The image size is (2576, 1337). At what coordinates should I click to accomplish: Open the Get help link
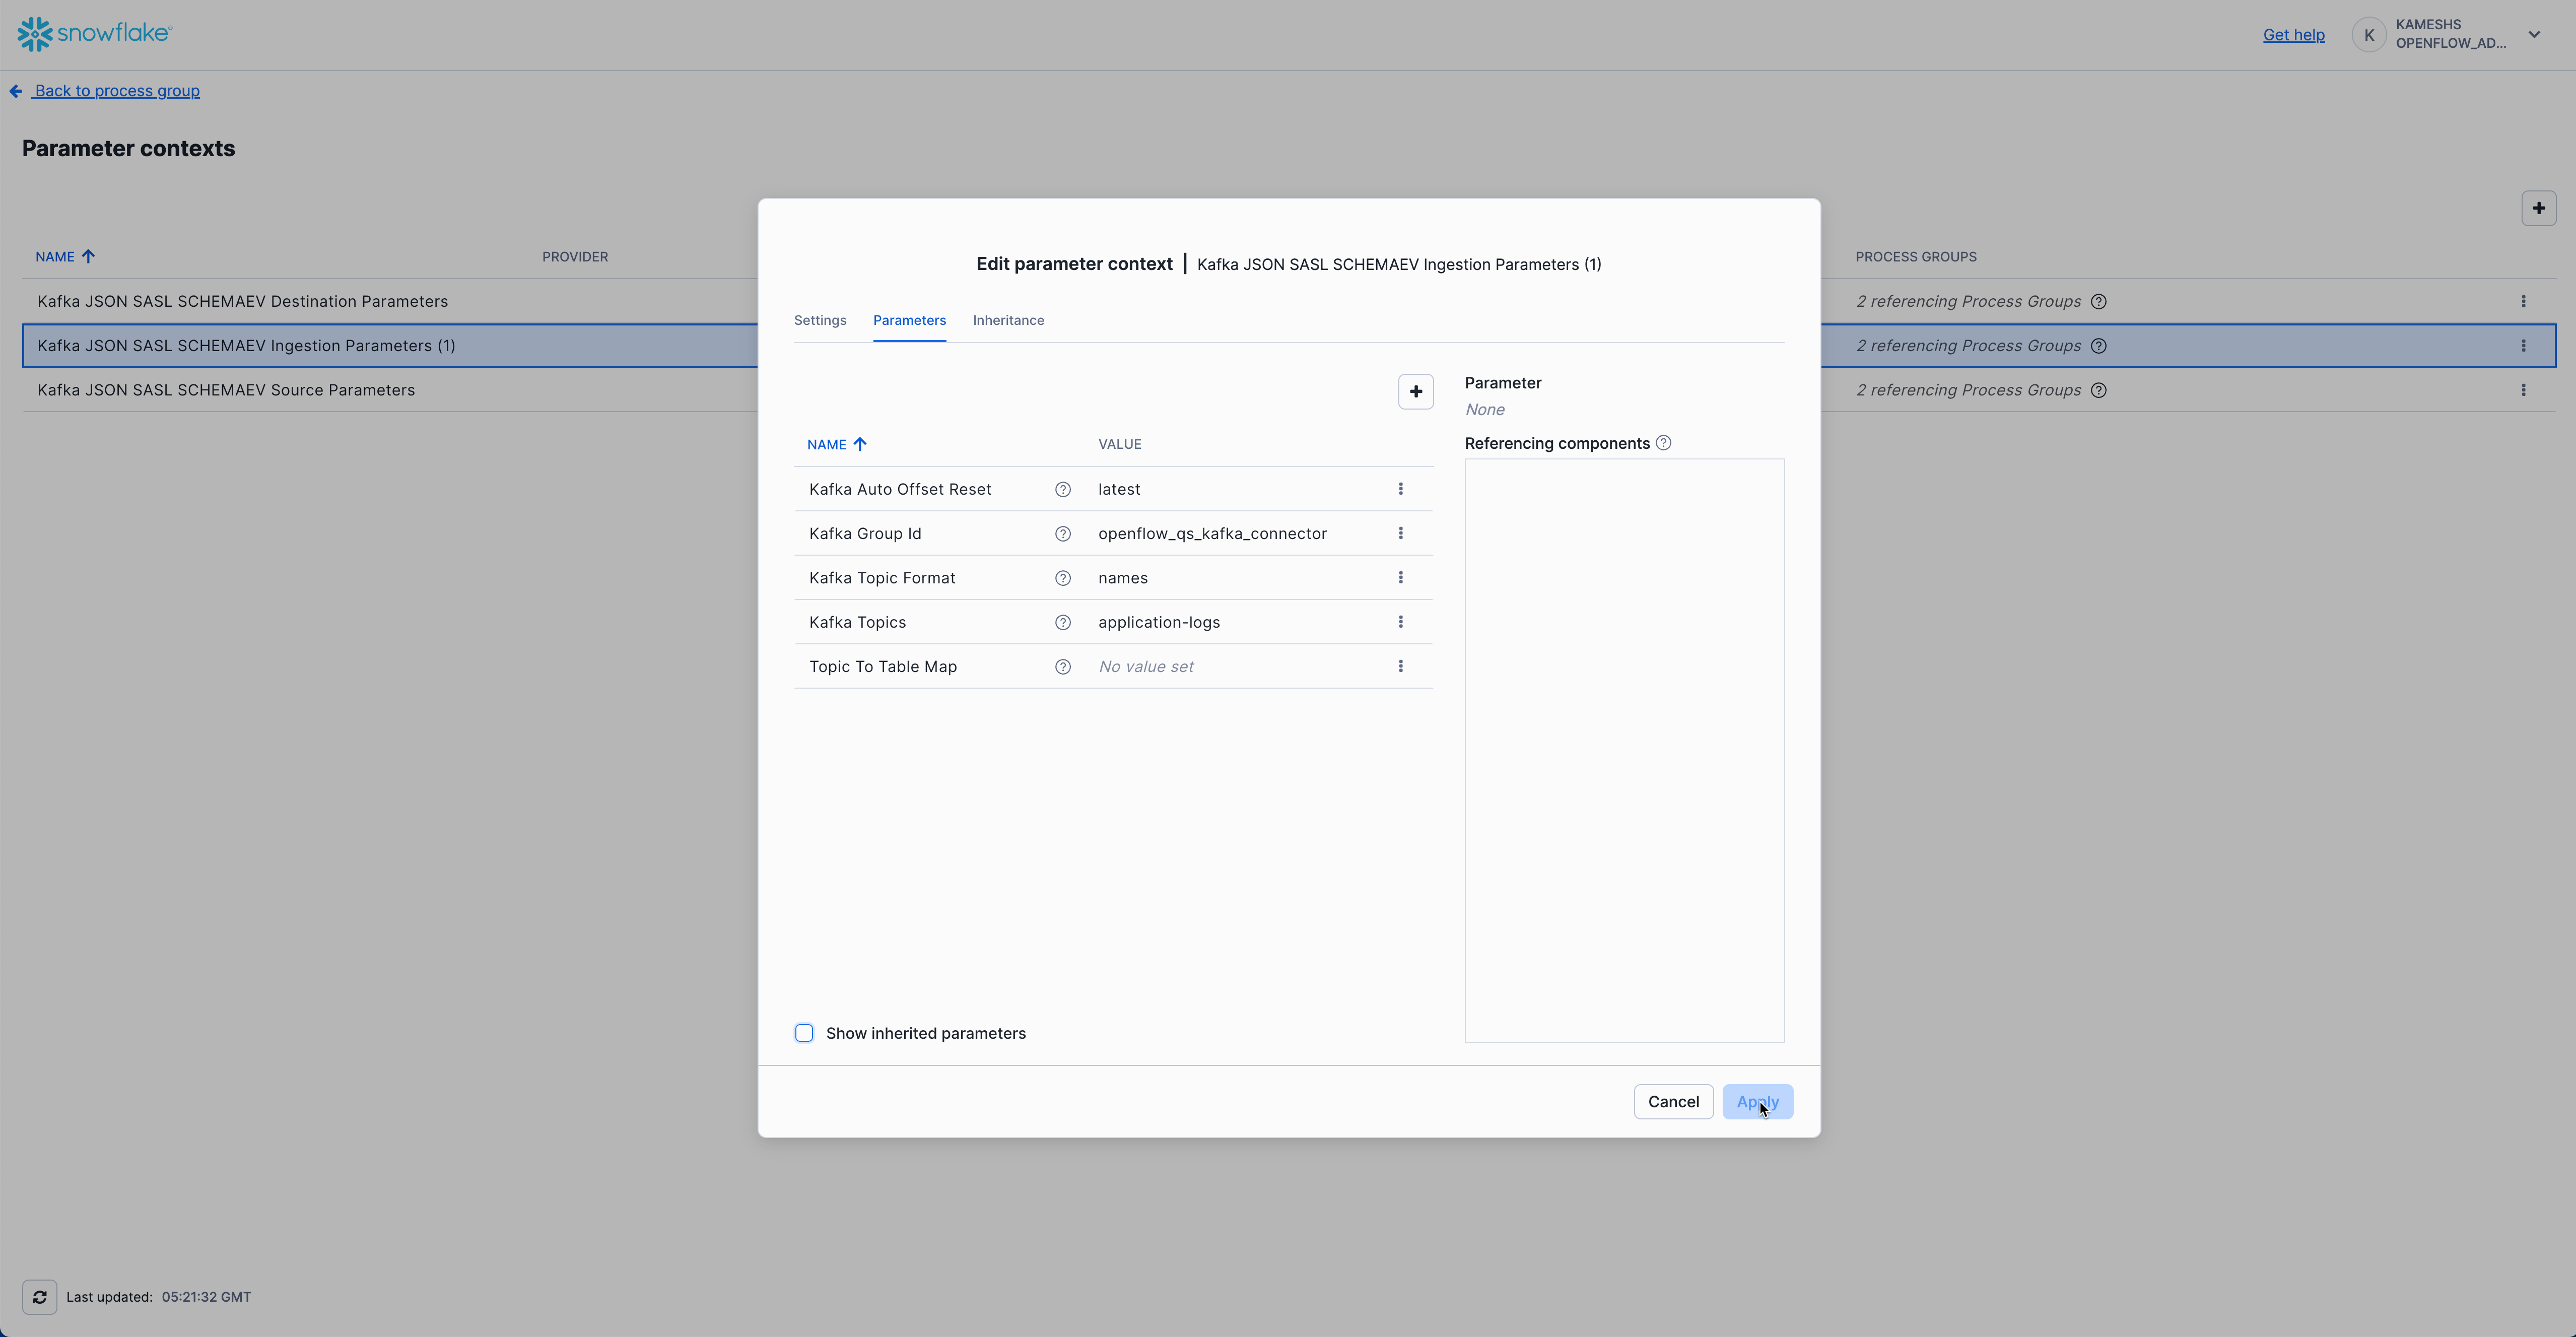pyautogui.click(x=2293, y=34)
